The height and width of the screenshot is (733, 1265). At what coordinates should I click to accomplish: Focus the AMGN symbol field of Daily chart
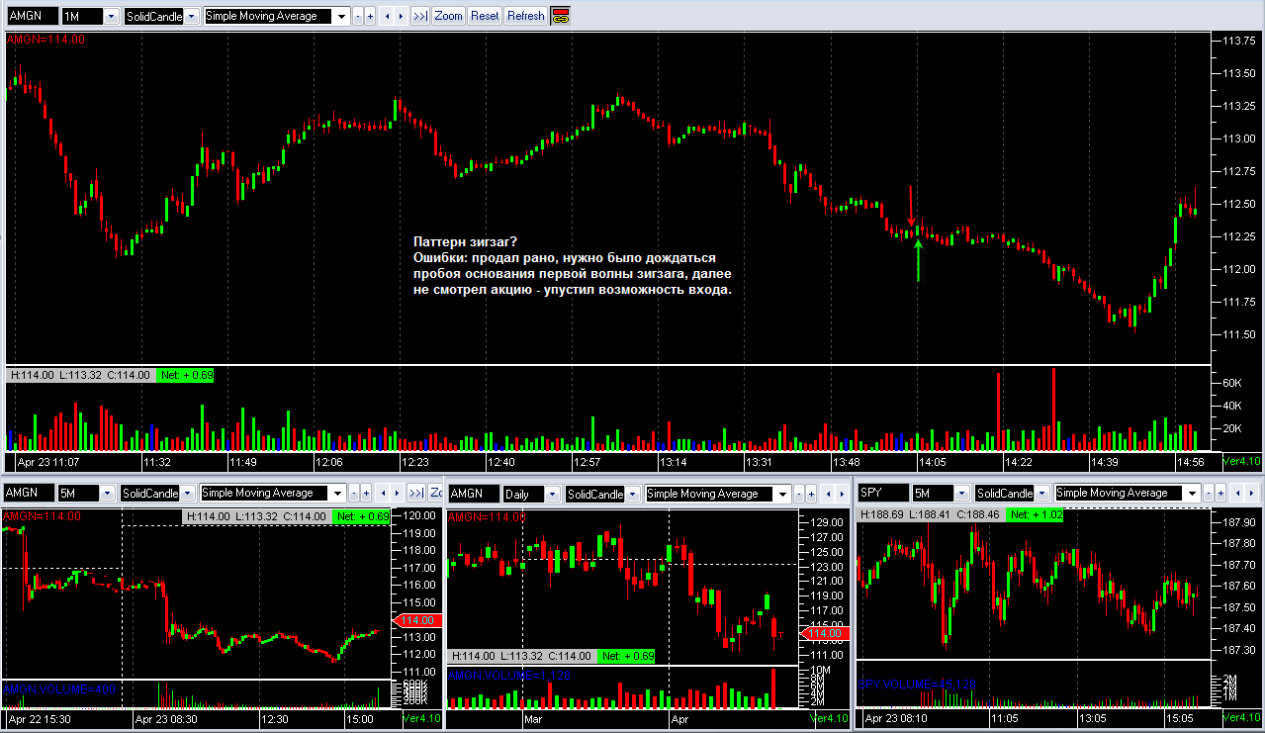[474, 494]
